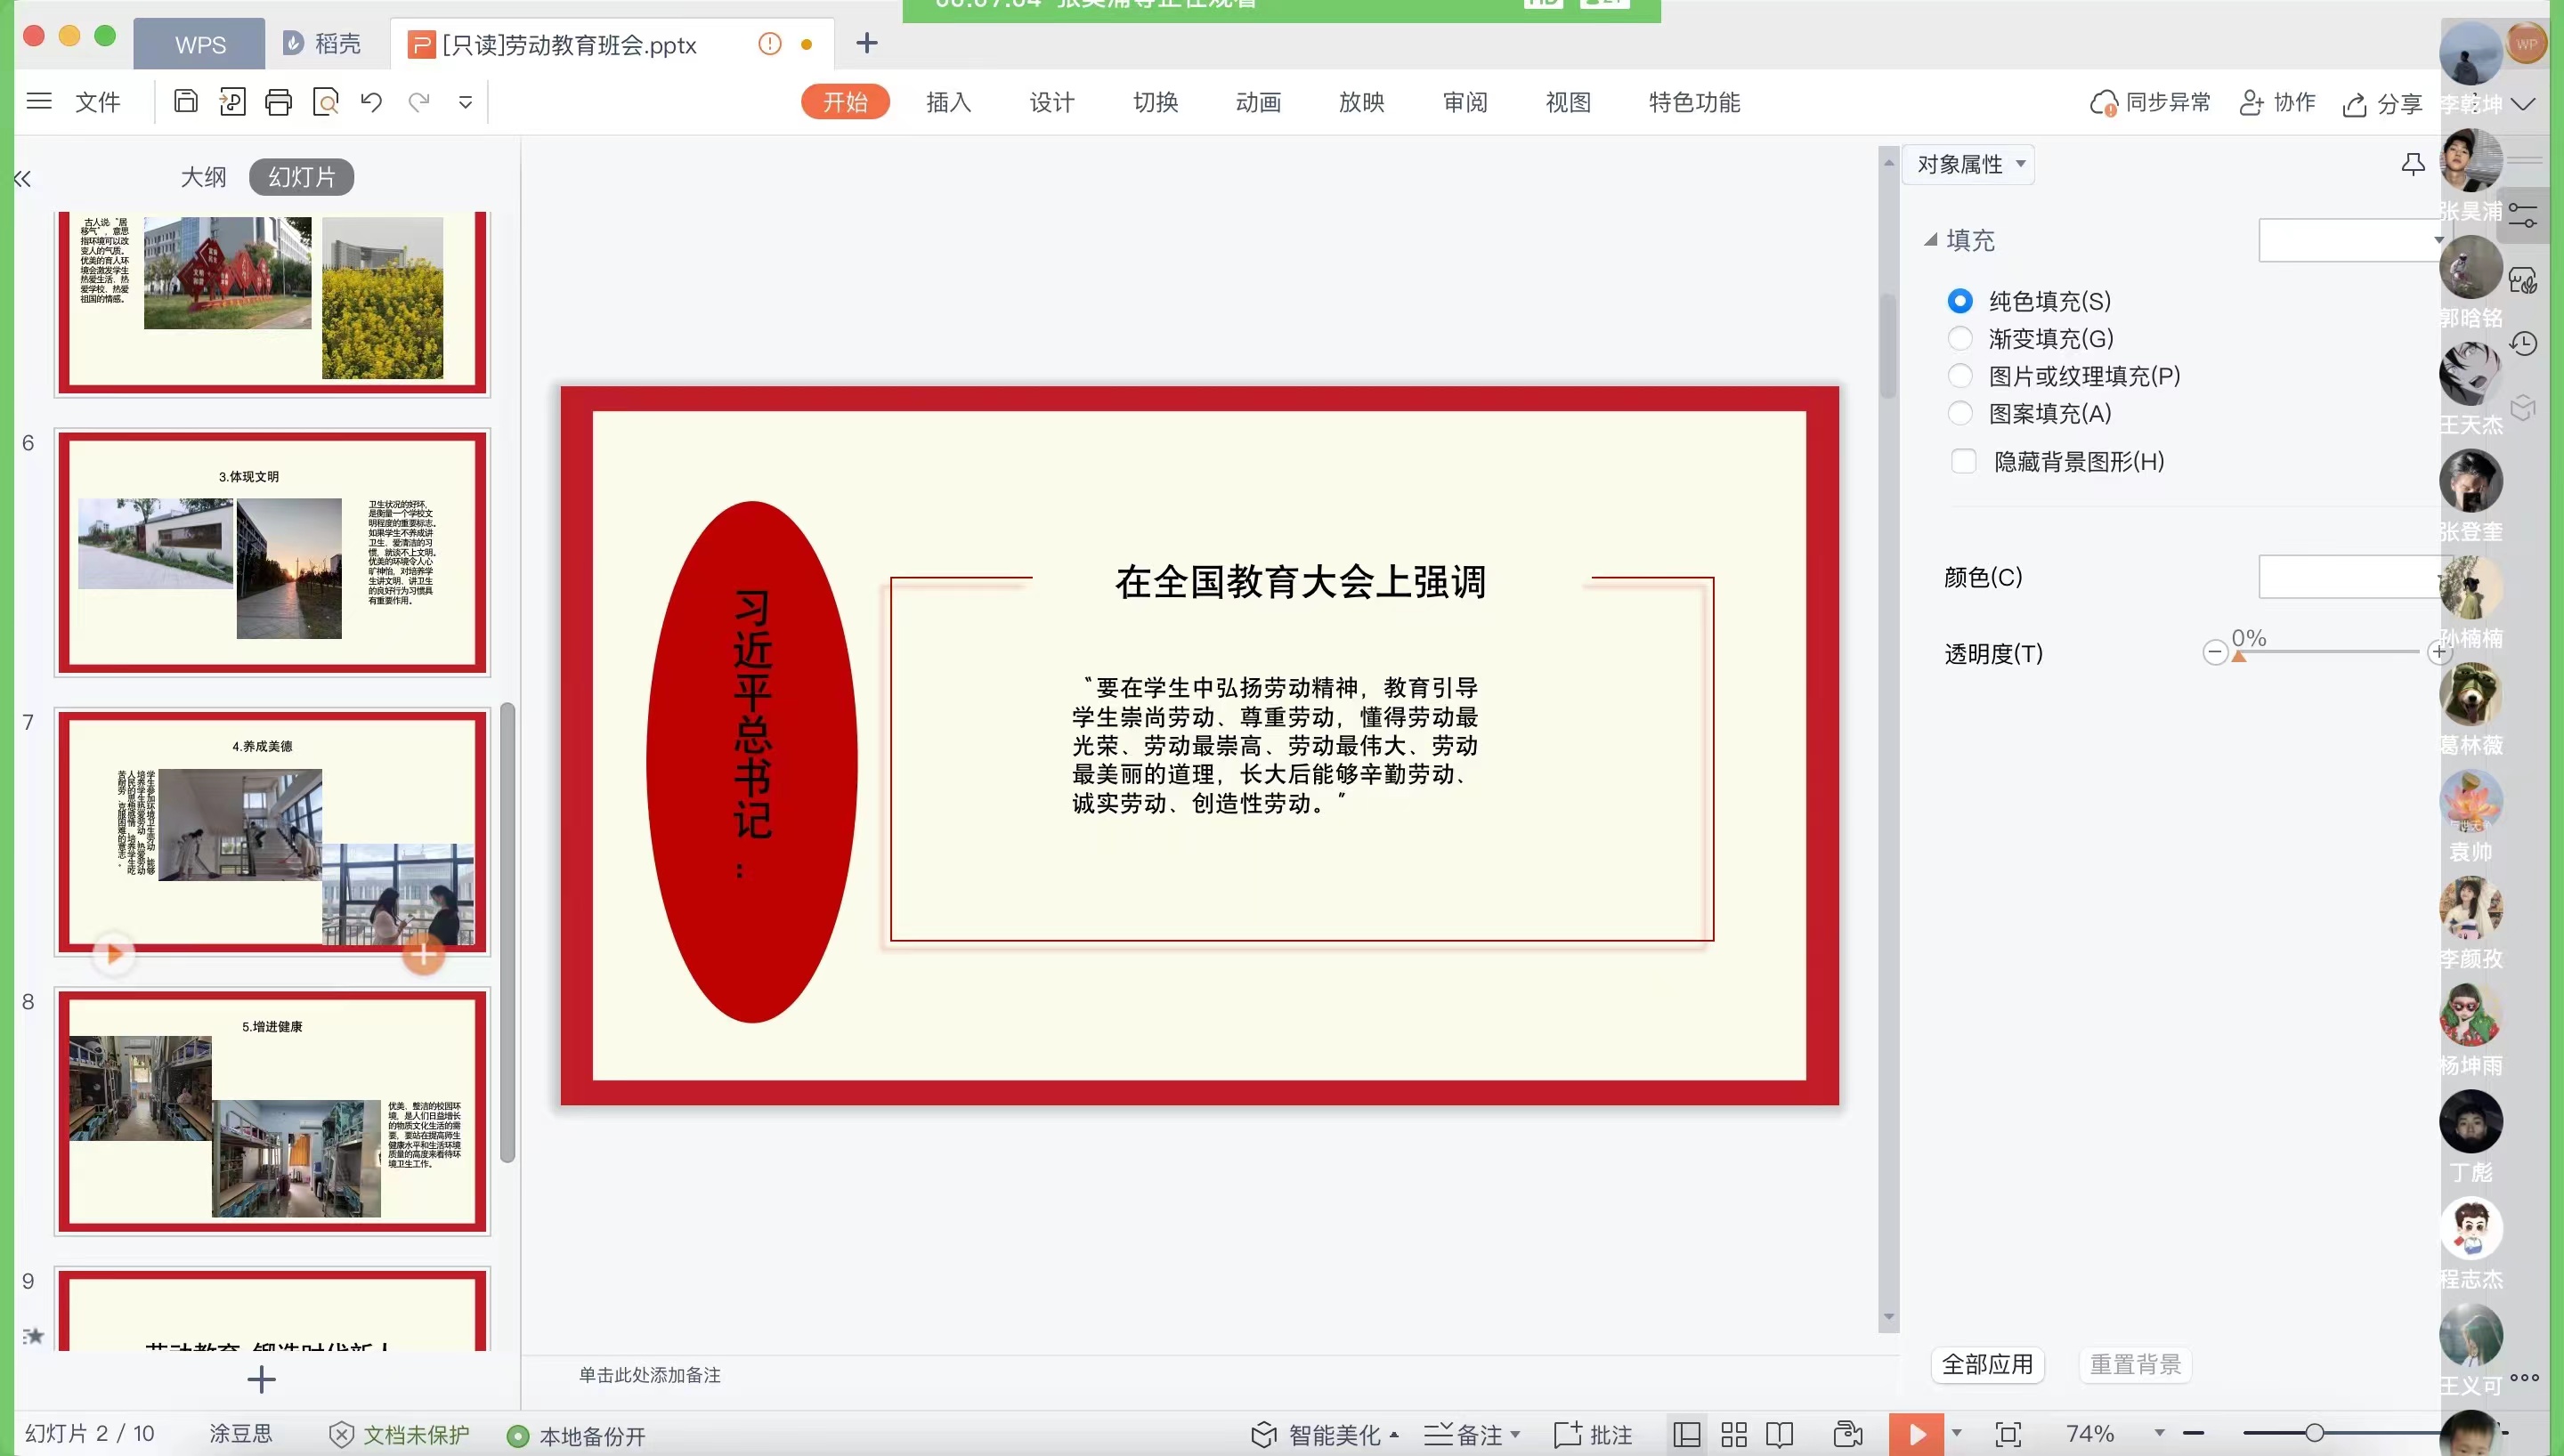Select gradient fill 渐变填充 option
The width and height of the screenshot is (2564, 1456).
(x=1959, y=338)
